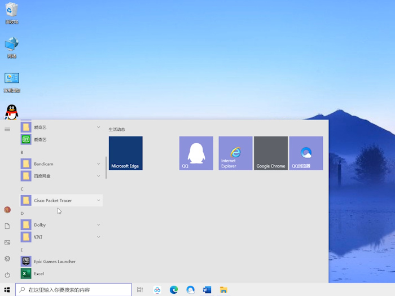The width and height of the screenshot is (395, 296).
Task: Open the Network desktop icon
Action: coord(12,47)
